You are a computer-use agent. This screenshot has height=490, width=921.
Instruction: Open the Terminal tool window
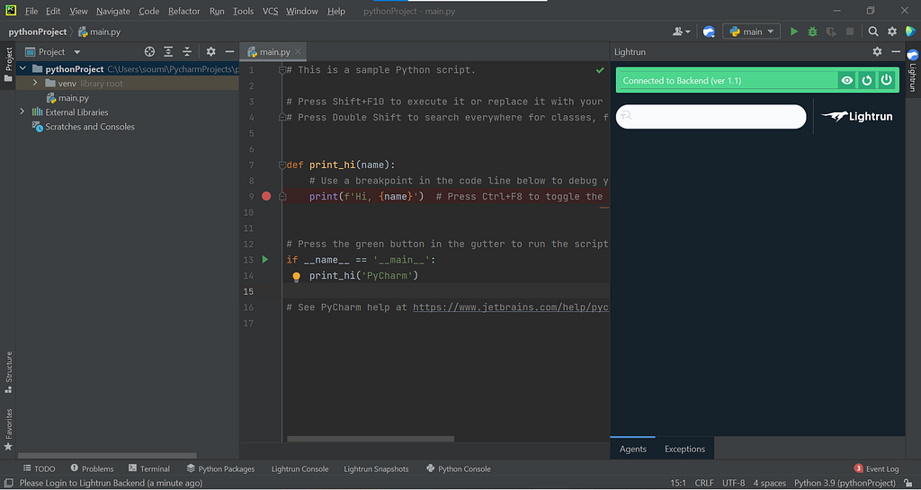pyautogui.click(x=149, y=468)
